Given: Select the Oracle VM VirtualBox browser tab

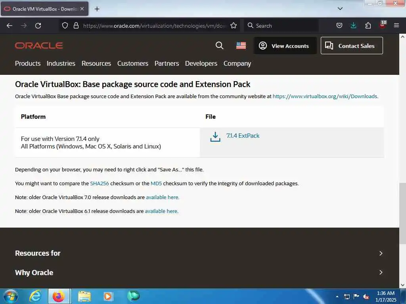Looking at the screenshot, I should tap(44, 9).
